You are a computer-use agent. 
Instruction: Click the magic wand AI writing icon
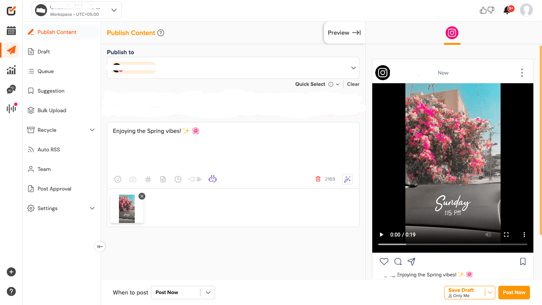pos(347,179)
